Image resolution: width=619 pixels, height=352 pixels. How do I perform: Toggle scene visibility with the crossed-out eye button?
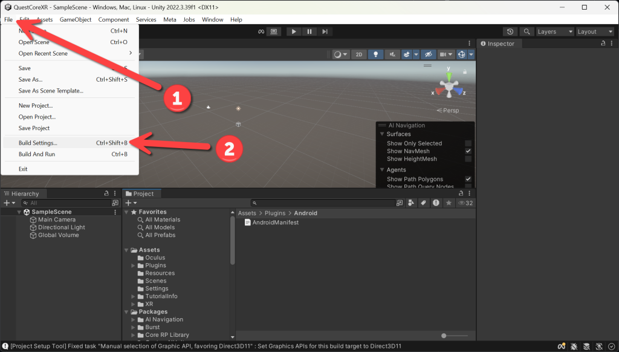[x=429, y=54]
